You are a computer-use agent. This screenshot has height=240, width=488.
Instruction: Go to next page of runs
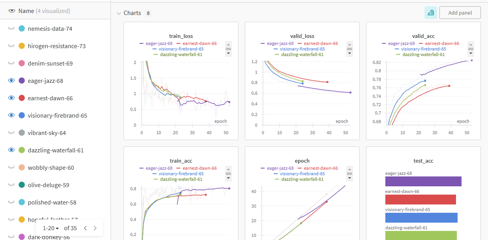95,228
